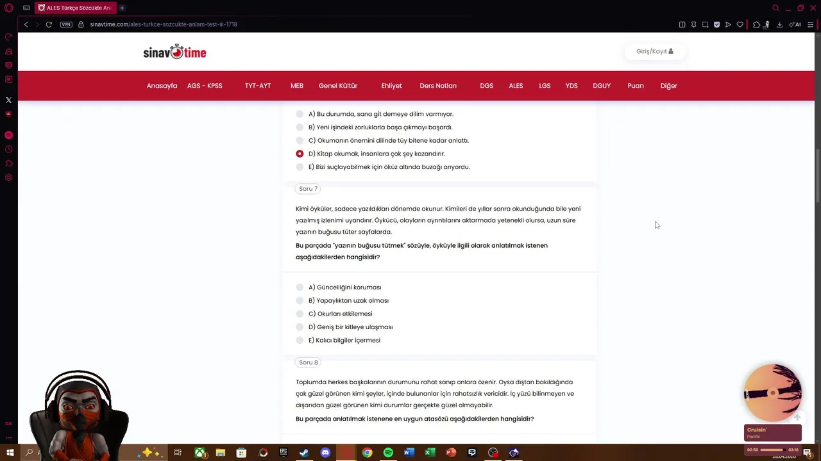Open the ALES navigation item

(516, 86)
